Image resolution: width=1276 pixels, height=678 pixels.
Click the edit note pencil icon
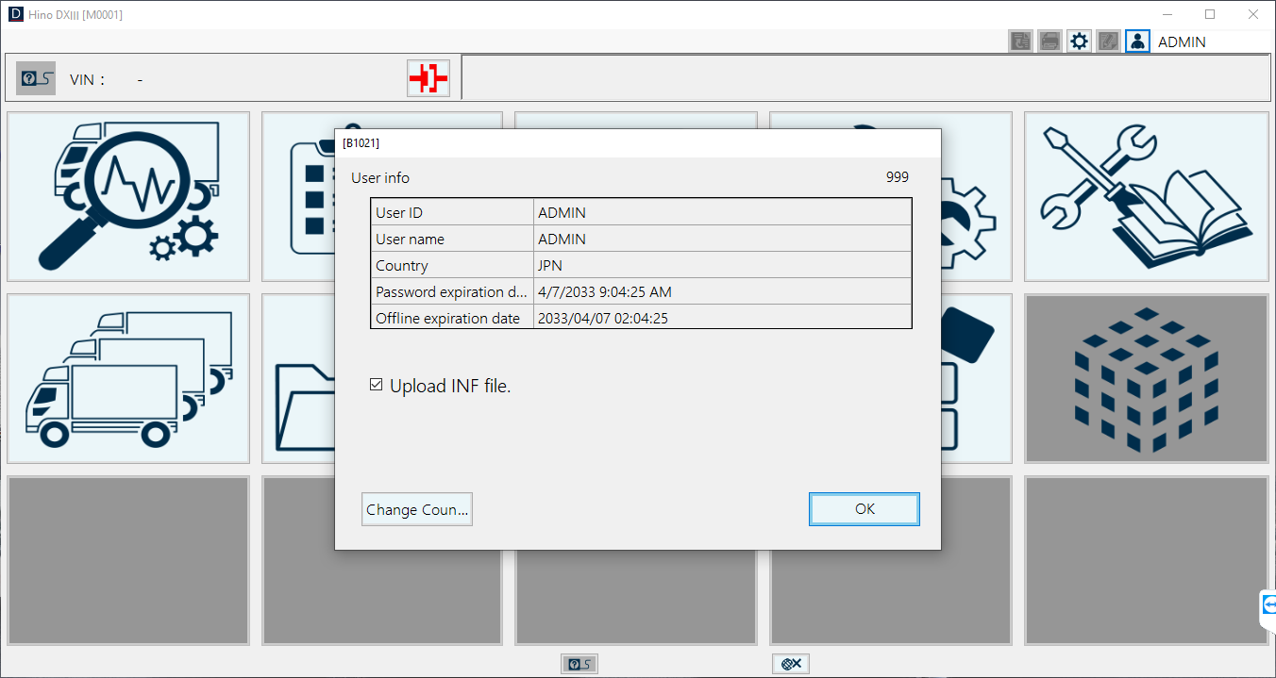1108,41
